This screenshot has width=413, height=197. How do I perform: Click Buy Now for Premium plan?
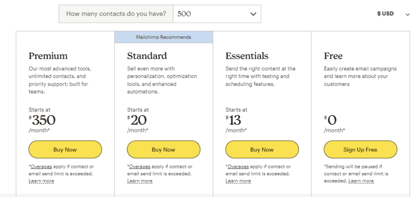tap(65, 149)
